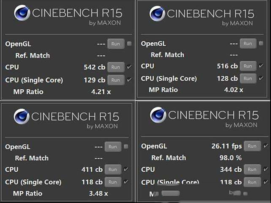Run CPU test beside the 344 cb score

click(x=252, y=169)
